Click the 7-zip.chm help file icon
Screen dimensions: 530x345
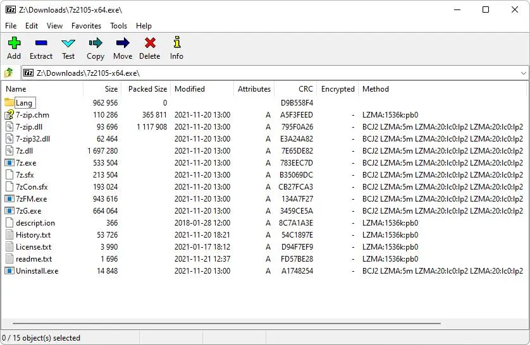coord(9,114)
